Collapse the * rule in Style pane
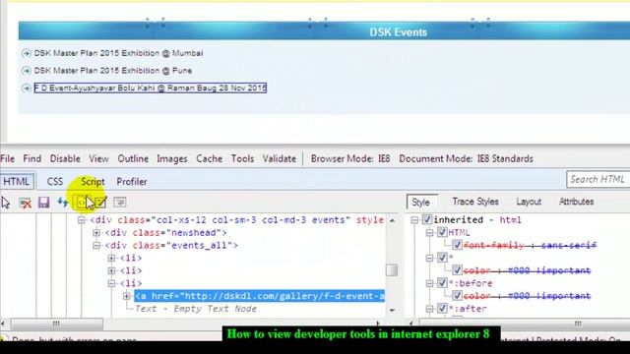 [x=429, y=258]
